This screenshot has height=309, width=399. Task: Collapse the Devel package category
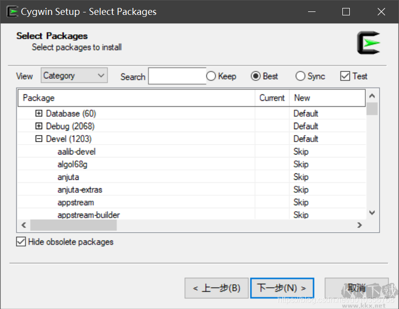pyautogui.click(x=39, y=139)
